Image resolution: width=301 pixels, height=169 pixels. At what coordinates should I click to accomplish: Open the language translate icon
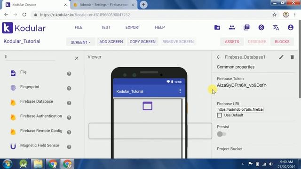[276, 28]
